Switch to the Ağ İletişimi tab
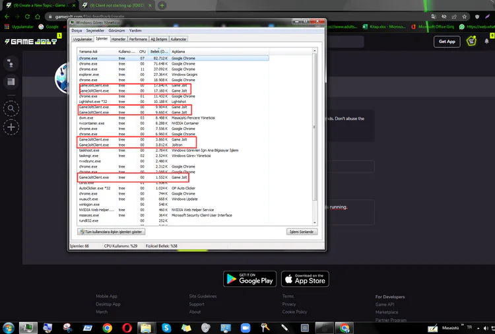 159,39
